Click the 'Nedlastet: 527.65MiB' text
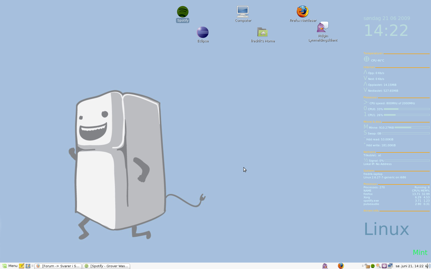The image size is (431, 269). click(383, 91)
